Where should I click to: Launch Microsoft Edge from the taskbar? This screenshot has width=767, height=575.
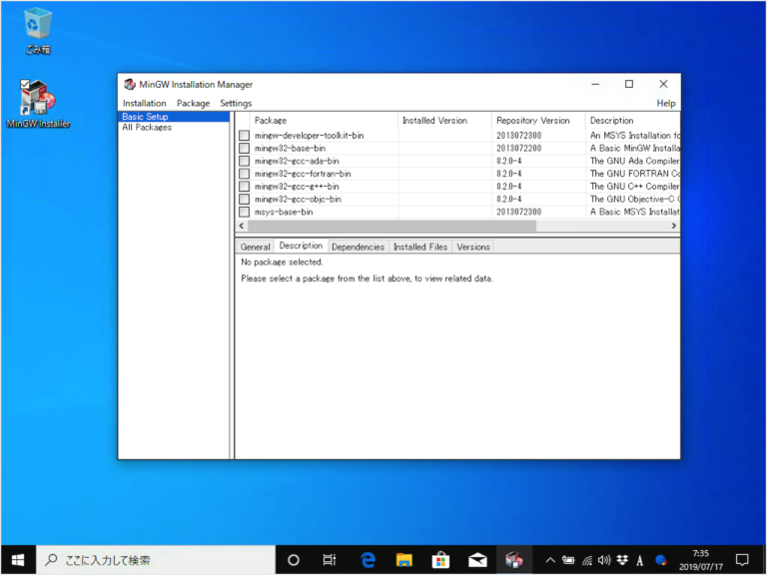click(368, 560)
